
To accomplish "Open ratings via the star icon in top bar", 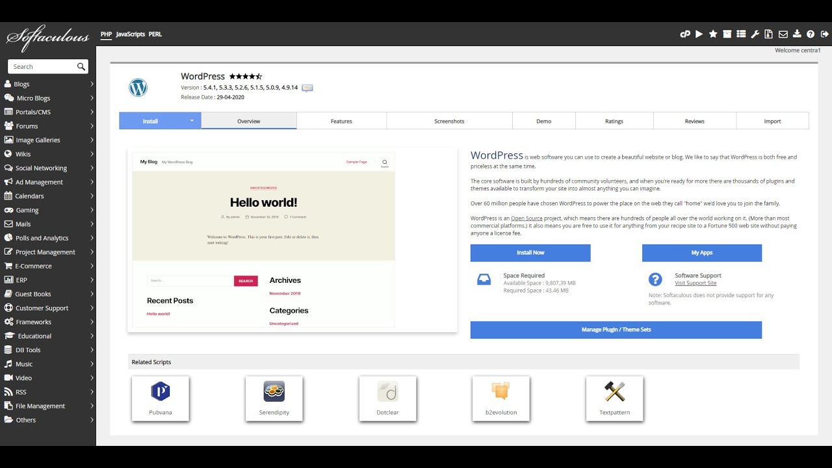I will click(713, 34).
